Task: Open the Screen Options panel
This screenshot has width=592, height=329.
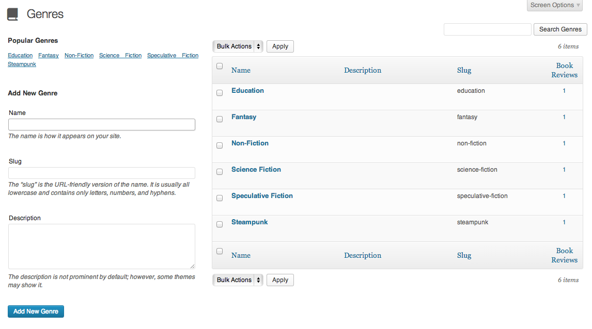Action: point(555,5)
